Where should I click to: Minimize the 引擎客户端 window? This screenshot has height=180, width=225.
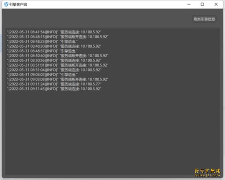[x=189, y=4]
